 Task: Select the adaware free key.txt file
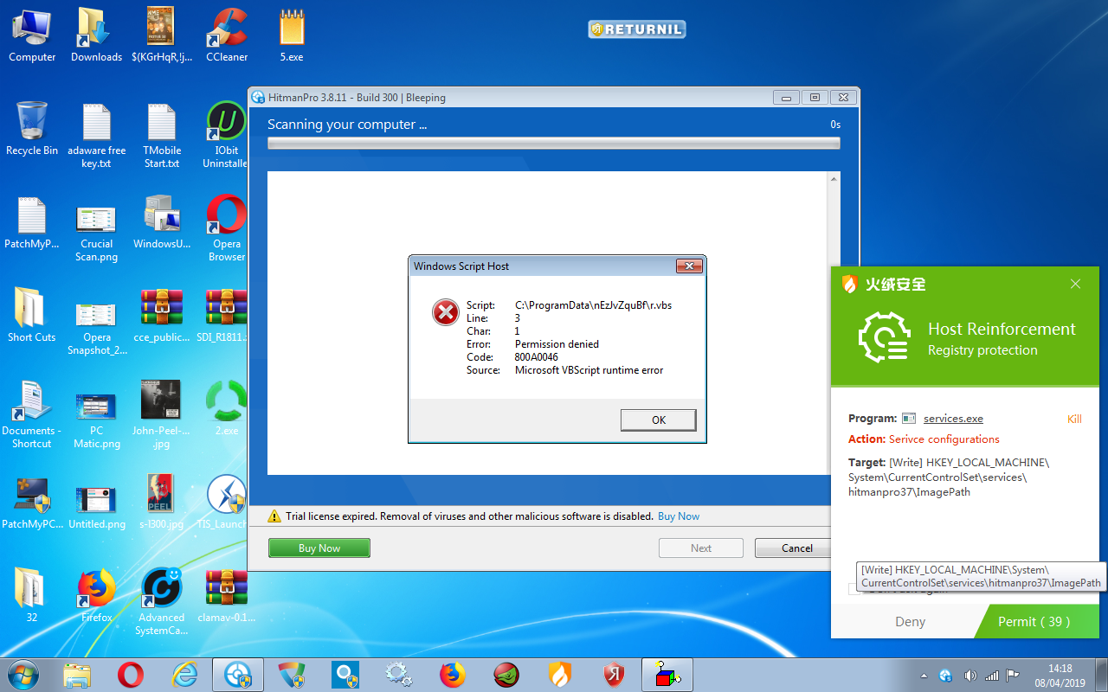96,135
